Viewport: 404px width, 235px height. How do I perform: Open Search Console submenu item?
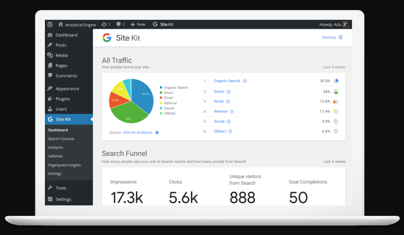(61, 139)
